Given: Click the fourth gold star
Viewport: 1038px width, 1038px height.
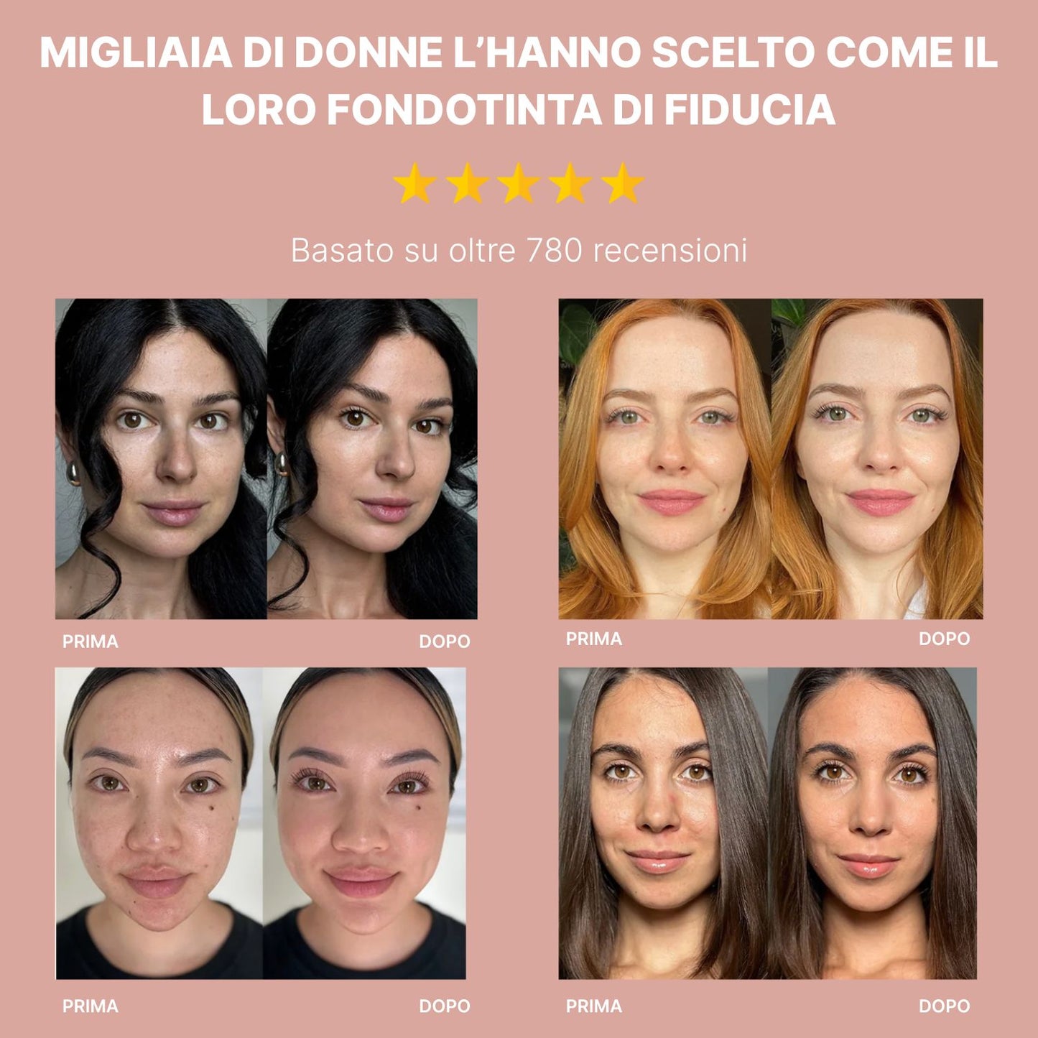Looking at the screenshot, I should coord(570,183).
